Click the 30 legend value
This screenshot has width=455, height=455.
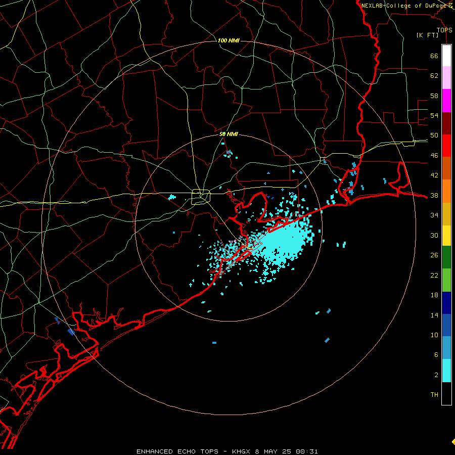434,235
